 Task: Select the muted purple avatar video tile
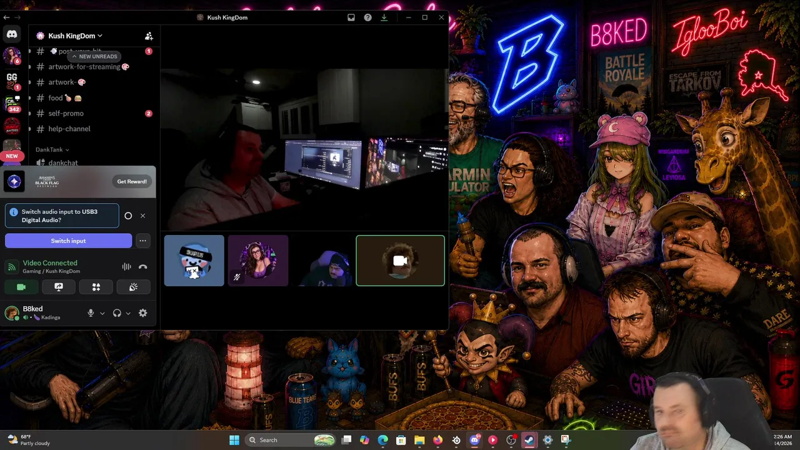pos(258,261)
